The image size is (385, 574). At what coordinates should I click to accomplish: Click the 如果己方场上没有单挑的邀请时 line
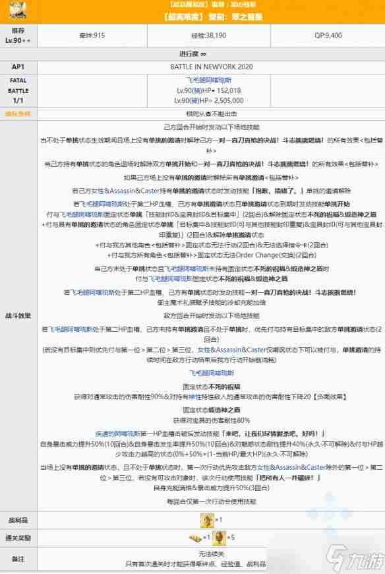click(212, 177)
